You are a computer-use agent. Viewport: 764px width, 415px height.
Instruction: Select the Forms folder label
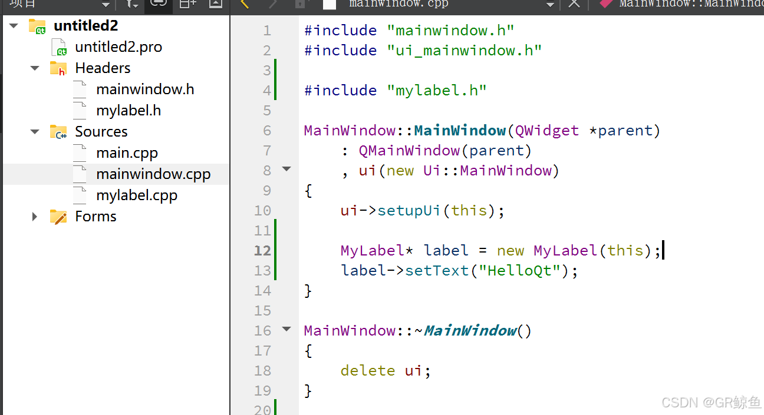[x=96, y=217]
